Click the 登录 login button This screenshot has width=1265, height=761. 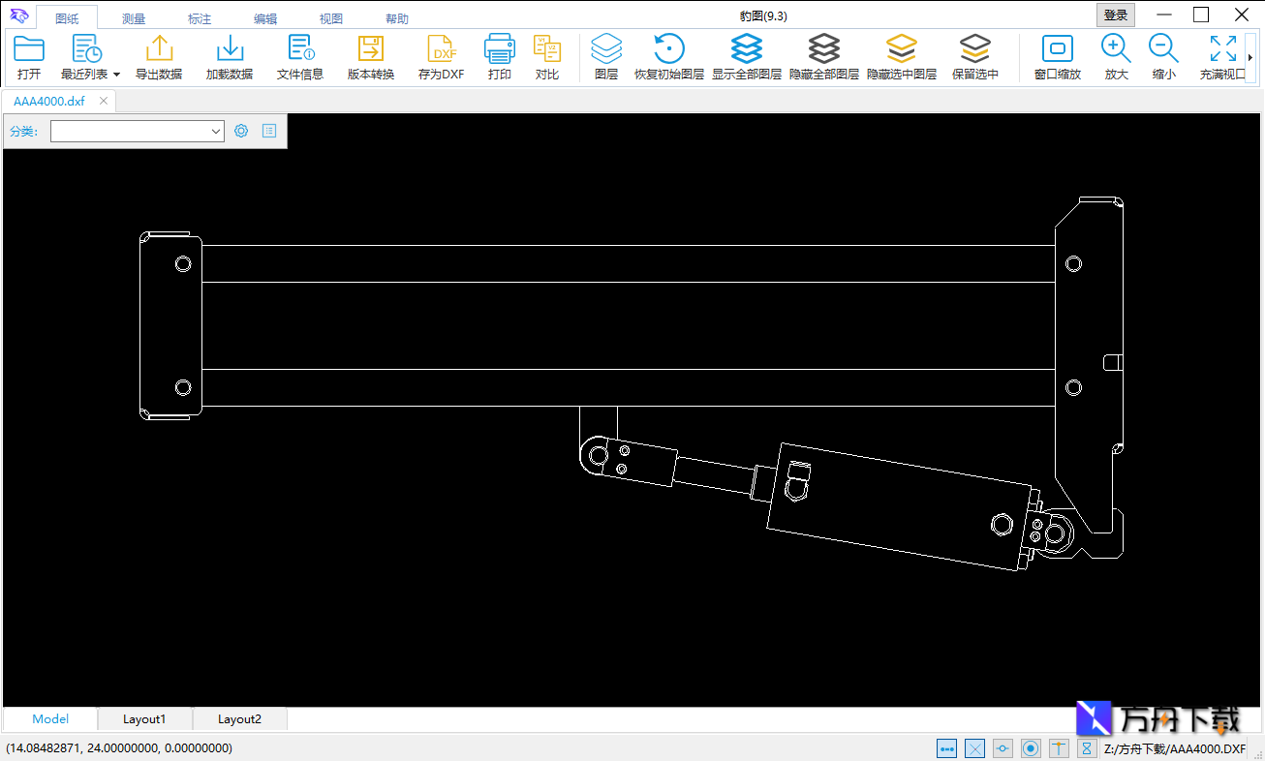pyautogui.click(x=1116, y=15)
